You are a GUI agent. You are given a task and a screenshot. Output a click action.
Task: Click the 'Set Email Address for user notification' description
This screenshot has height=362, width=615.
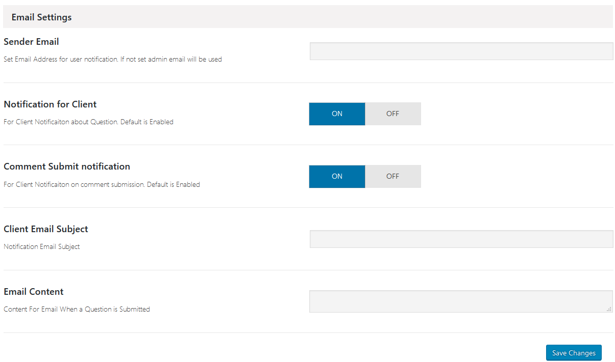[x=112, y=60]
